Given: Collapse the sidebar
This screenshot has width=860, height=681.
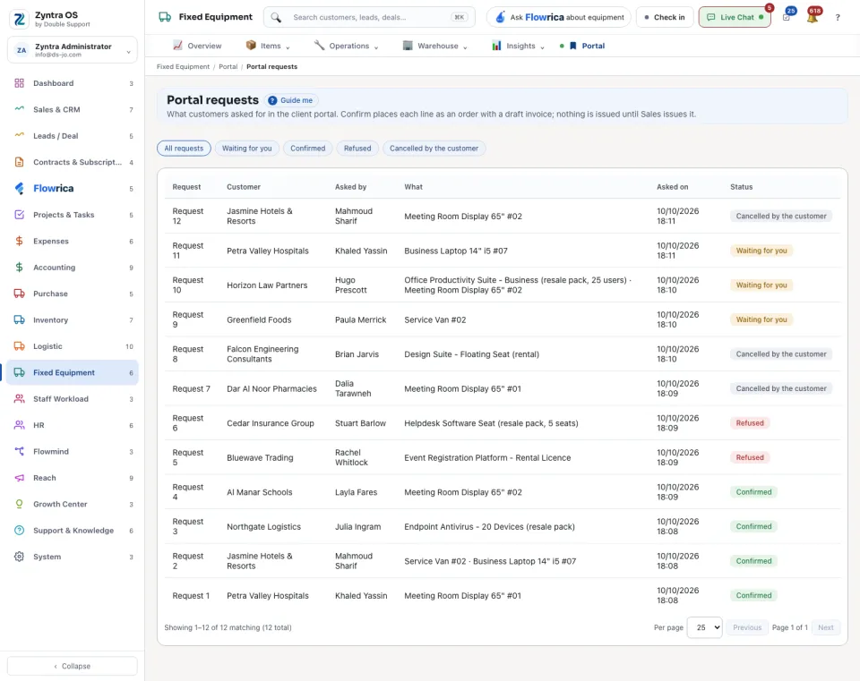Looking at the screenshot, I should point(73,666).
